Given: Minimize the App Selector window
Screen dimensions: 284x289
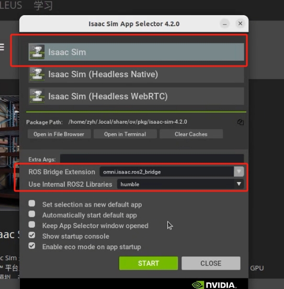Looking at the screenshot, I should (x=224, y=24).
